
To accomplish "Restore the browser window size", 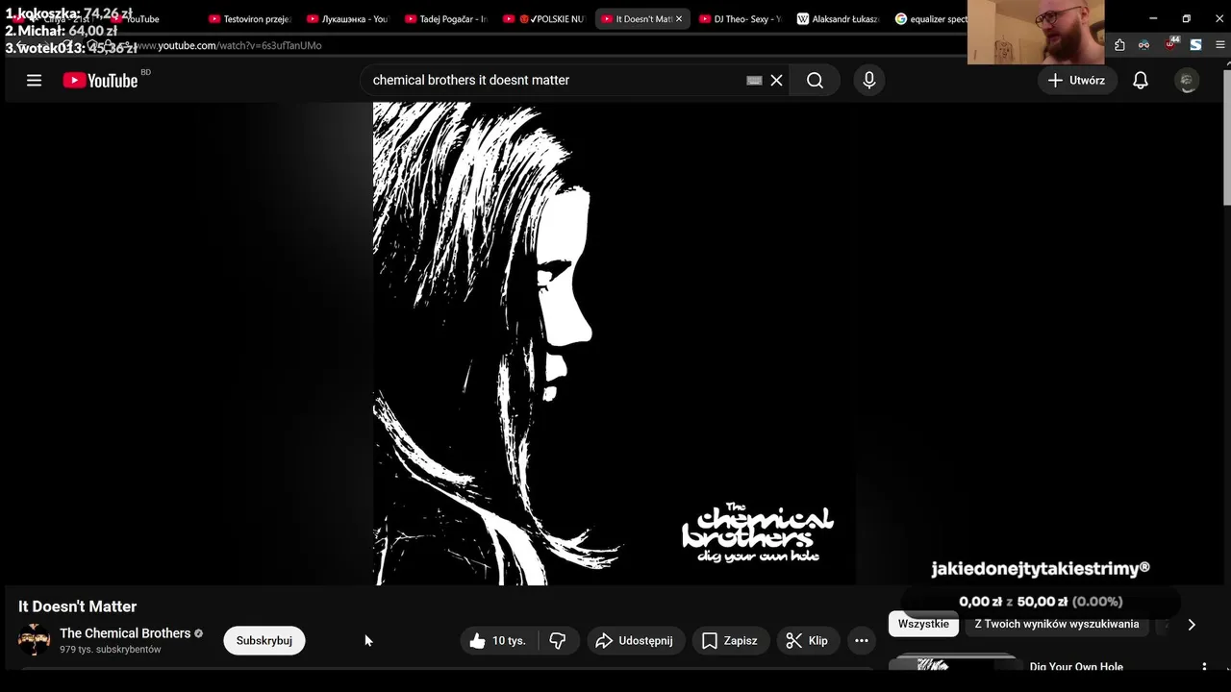I will (x=1186, y=18).
